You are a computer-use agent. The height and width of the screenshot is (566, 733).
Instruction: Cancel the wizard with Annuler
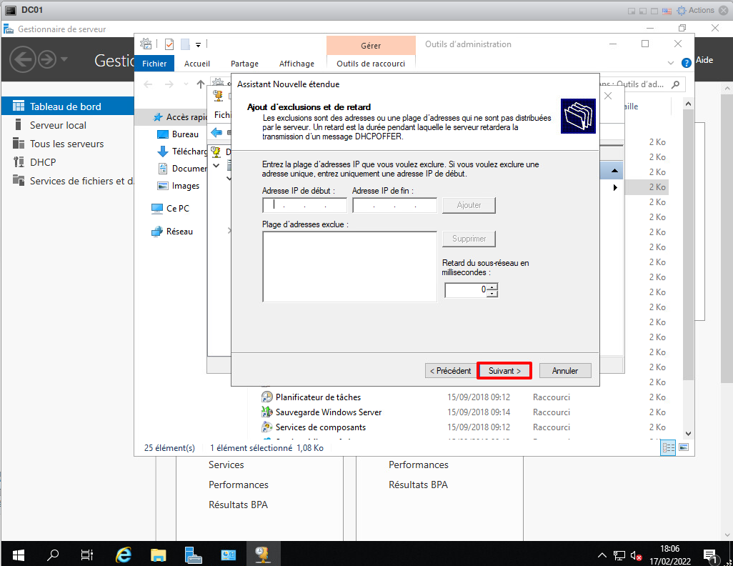coord(565,371)
